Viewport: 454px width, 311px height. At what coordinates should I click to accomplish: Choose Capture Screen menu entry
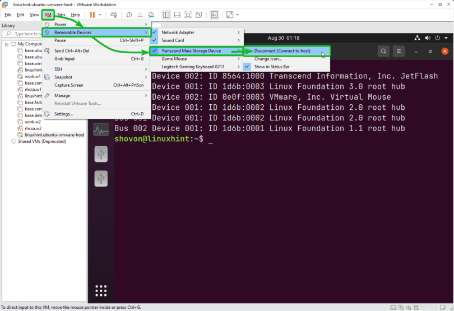(x=96, y=85)
